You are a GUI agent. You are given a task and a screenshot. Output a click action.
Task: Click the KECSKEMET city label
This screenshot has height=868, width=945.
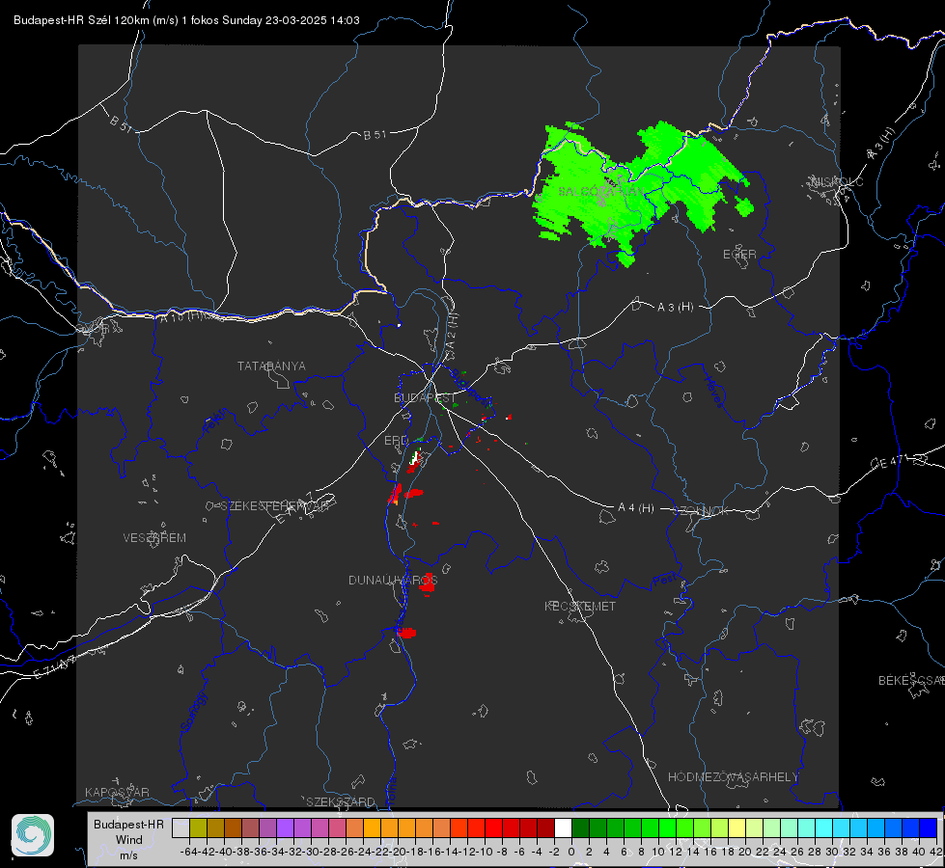(x=580, y=606)
